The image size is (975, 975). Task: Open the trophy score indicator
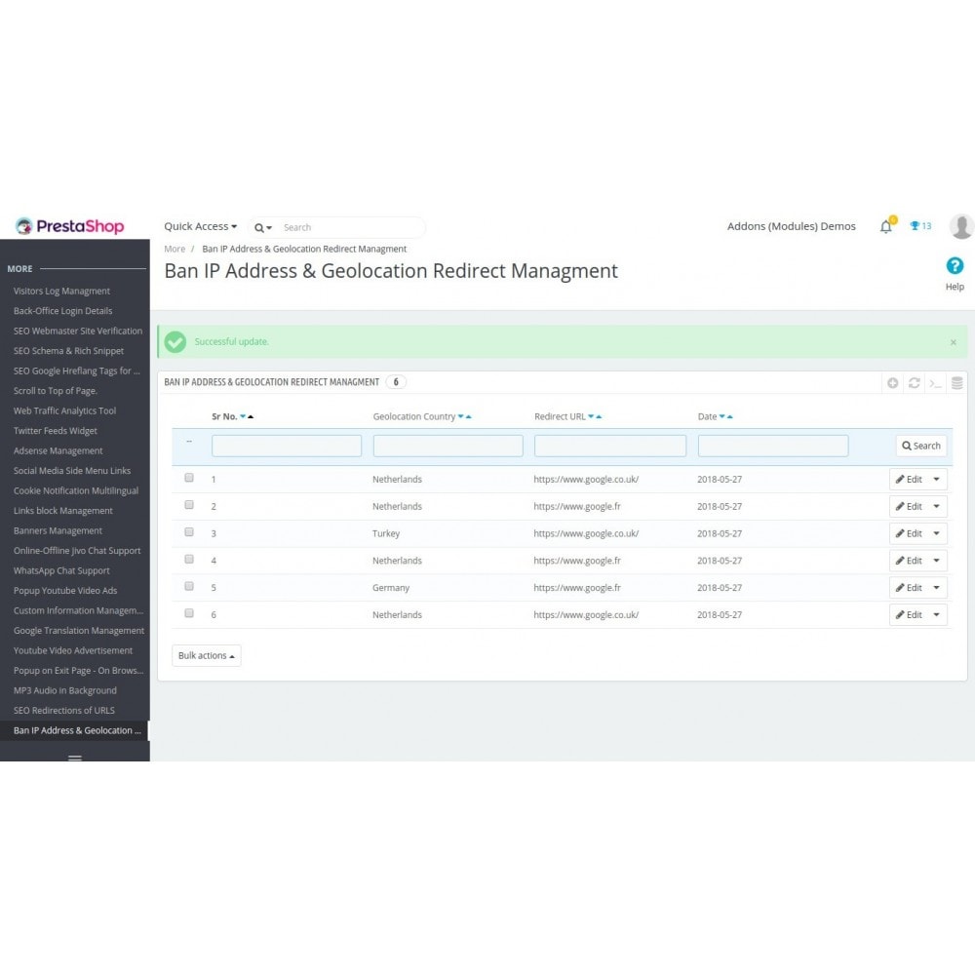(920, 226)
